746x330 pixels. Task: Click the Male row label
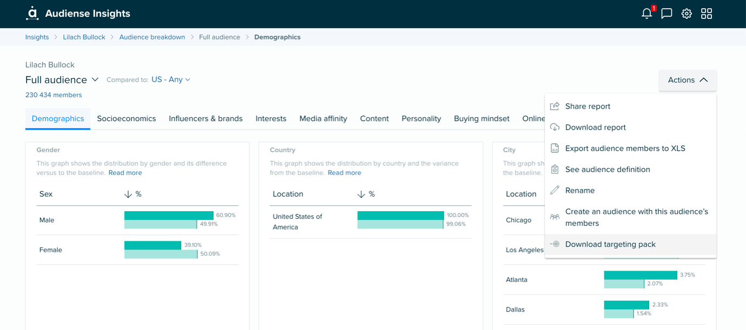pyautogui.click(x=47, y=220)
